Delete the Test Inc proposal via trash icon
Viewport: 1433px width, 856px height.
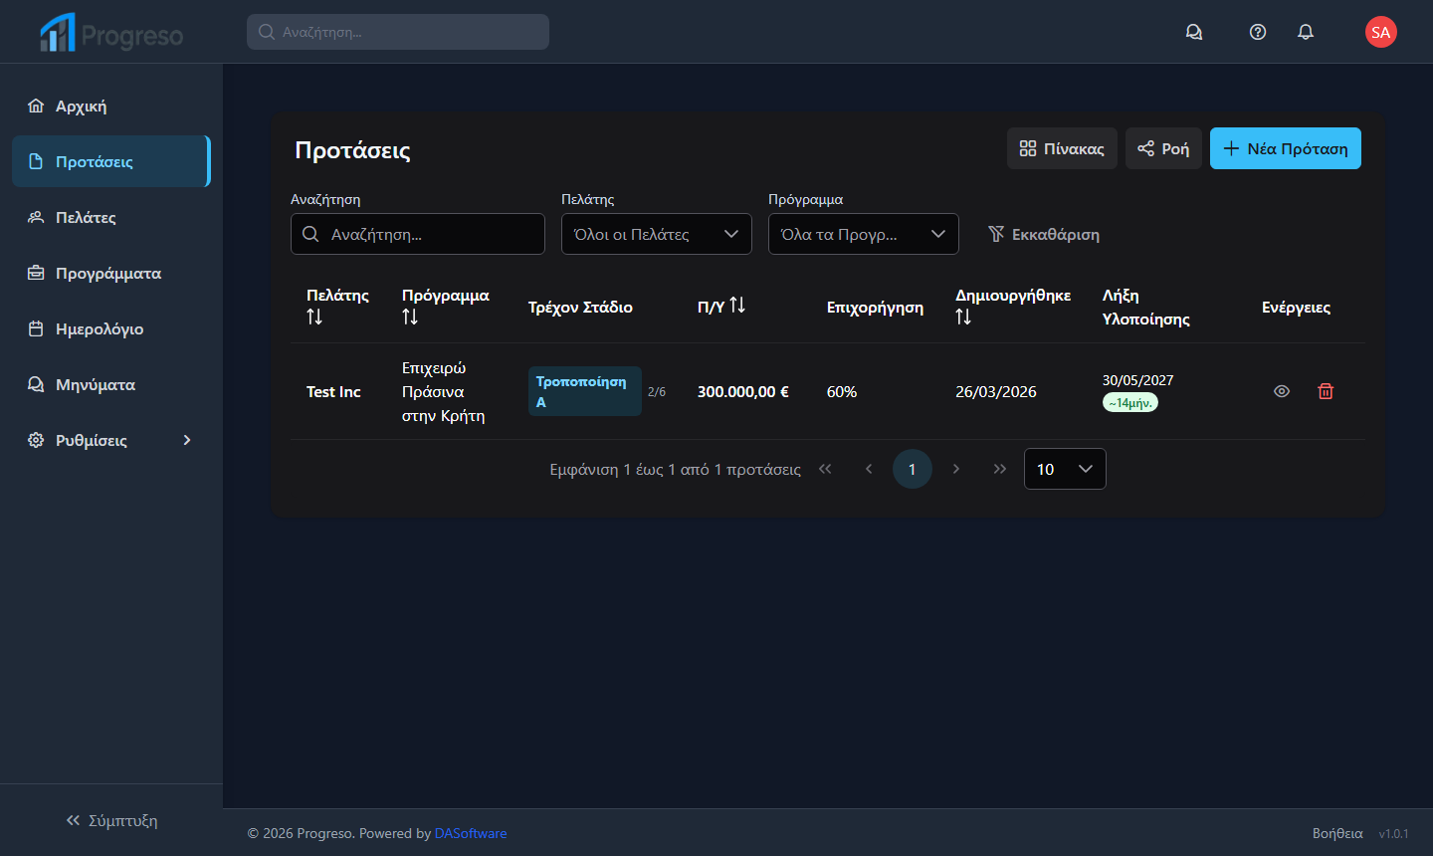[x=1326, y=391]
